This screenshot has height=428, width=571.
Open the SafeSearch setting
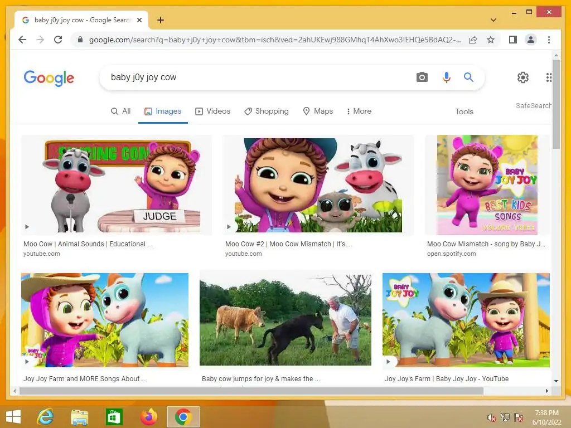(x=533, y=105)
